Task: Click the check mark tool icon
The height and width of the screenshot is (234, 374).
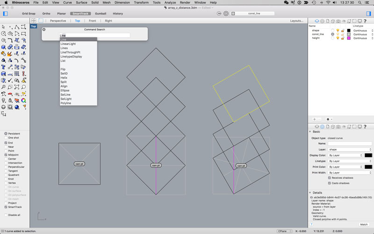Action: tap(10, 80)
